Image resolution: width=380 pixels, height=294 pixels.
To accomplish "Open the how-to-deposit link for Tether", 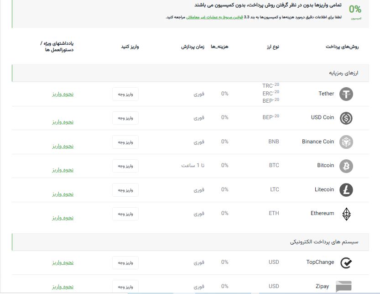I will click(x=63, y=94).
